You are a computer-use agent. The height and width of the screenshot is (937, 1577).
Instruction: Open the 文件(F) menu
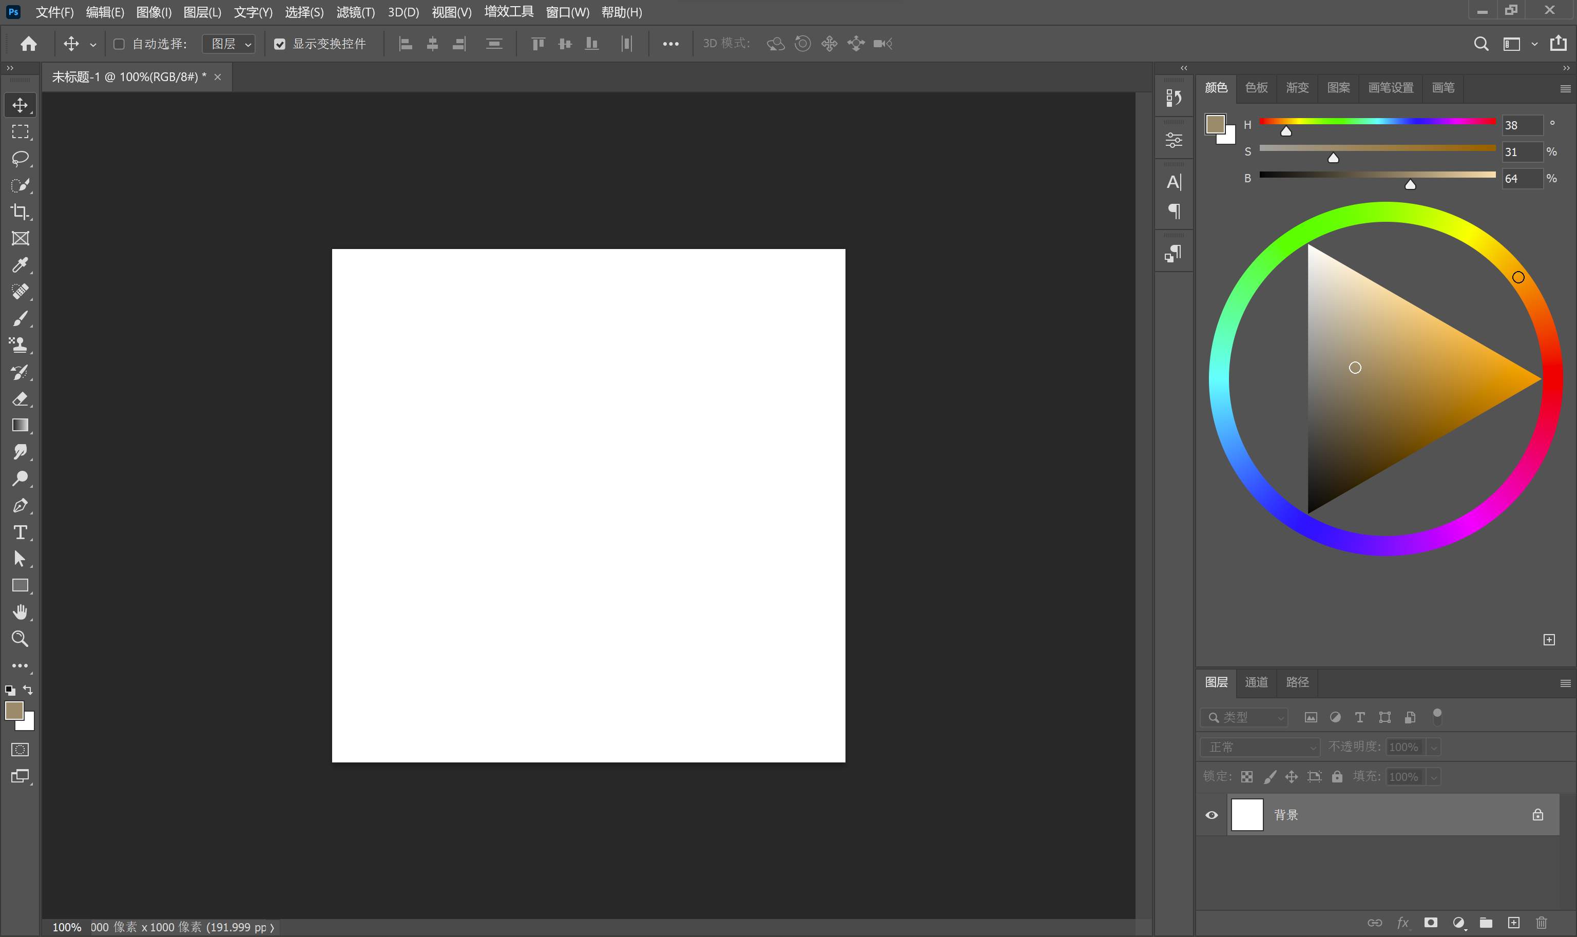(54, 12)
